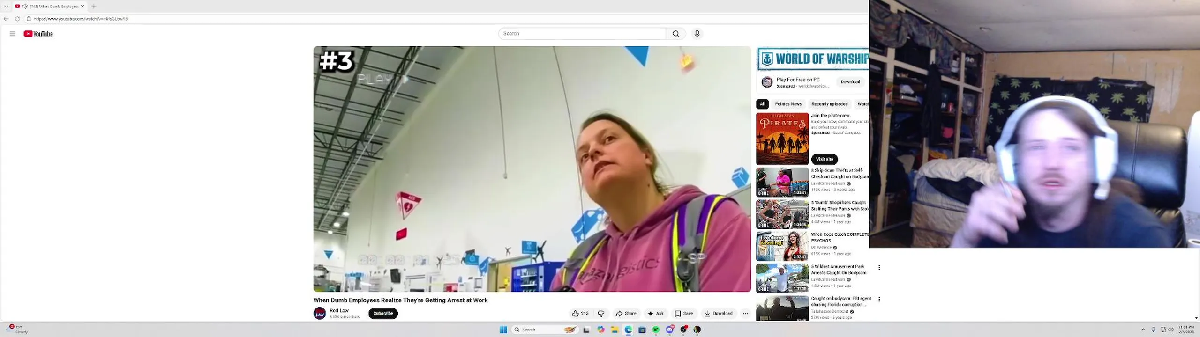Viewport: 1200px width, 337px height.
Task: Select the All filter chip
Action: coord(762,104)
